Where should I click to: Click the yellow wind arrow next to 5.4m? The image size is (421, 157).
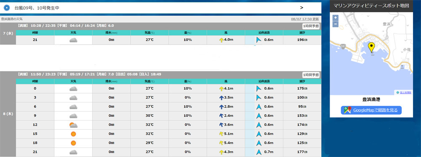[221, 143]
